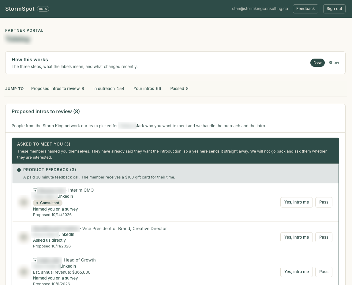Accept intro for Head of Growth
This screenshot has height=285, width=352.
coord(296,272)
